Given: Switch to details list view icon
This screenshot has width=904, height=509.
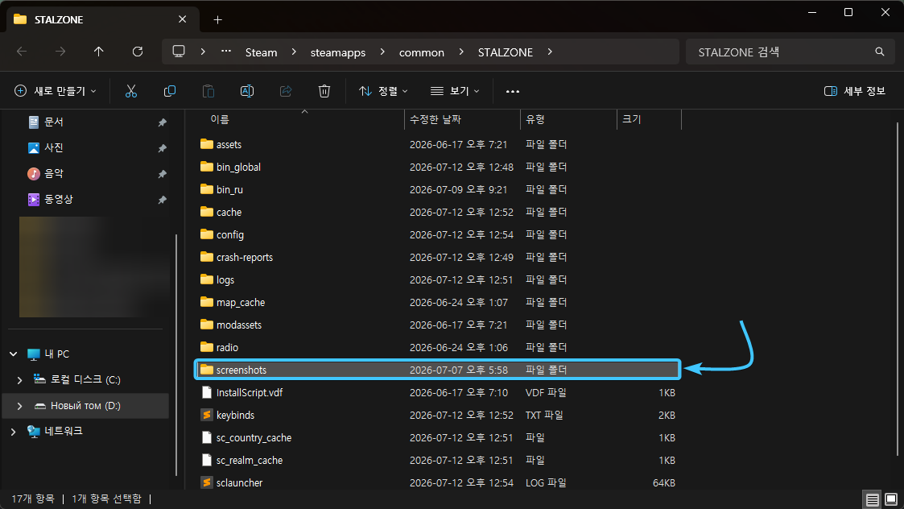Looking at the screenshot, I should [x=873, y=499].
